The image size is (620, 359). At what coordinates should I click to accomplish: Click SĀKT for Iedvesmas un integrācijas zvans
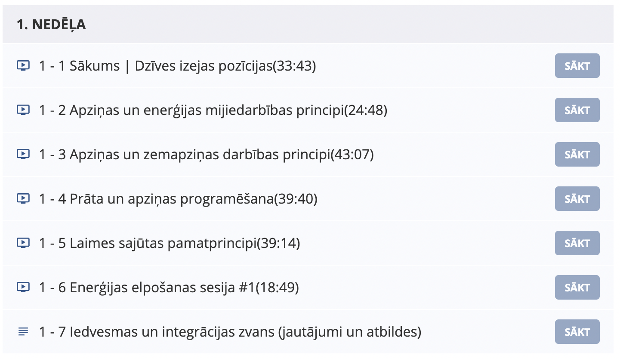coord(577,332)
